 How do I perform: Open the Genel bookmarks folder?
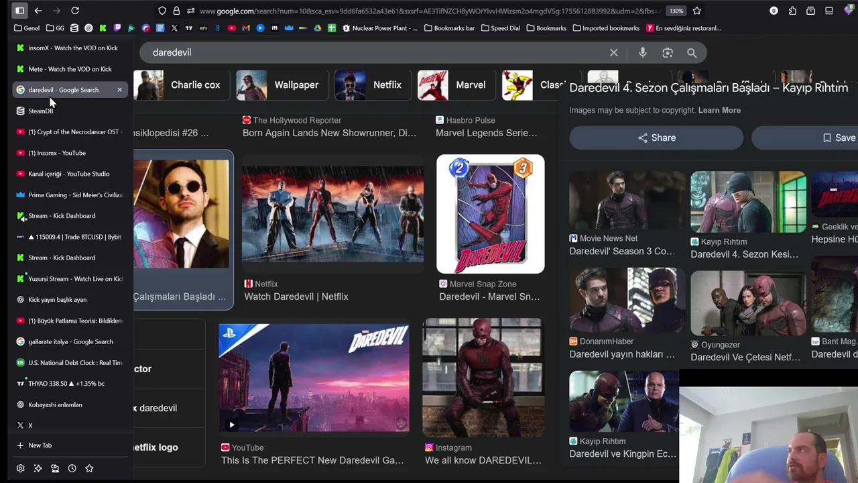[27, 28]
